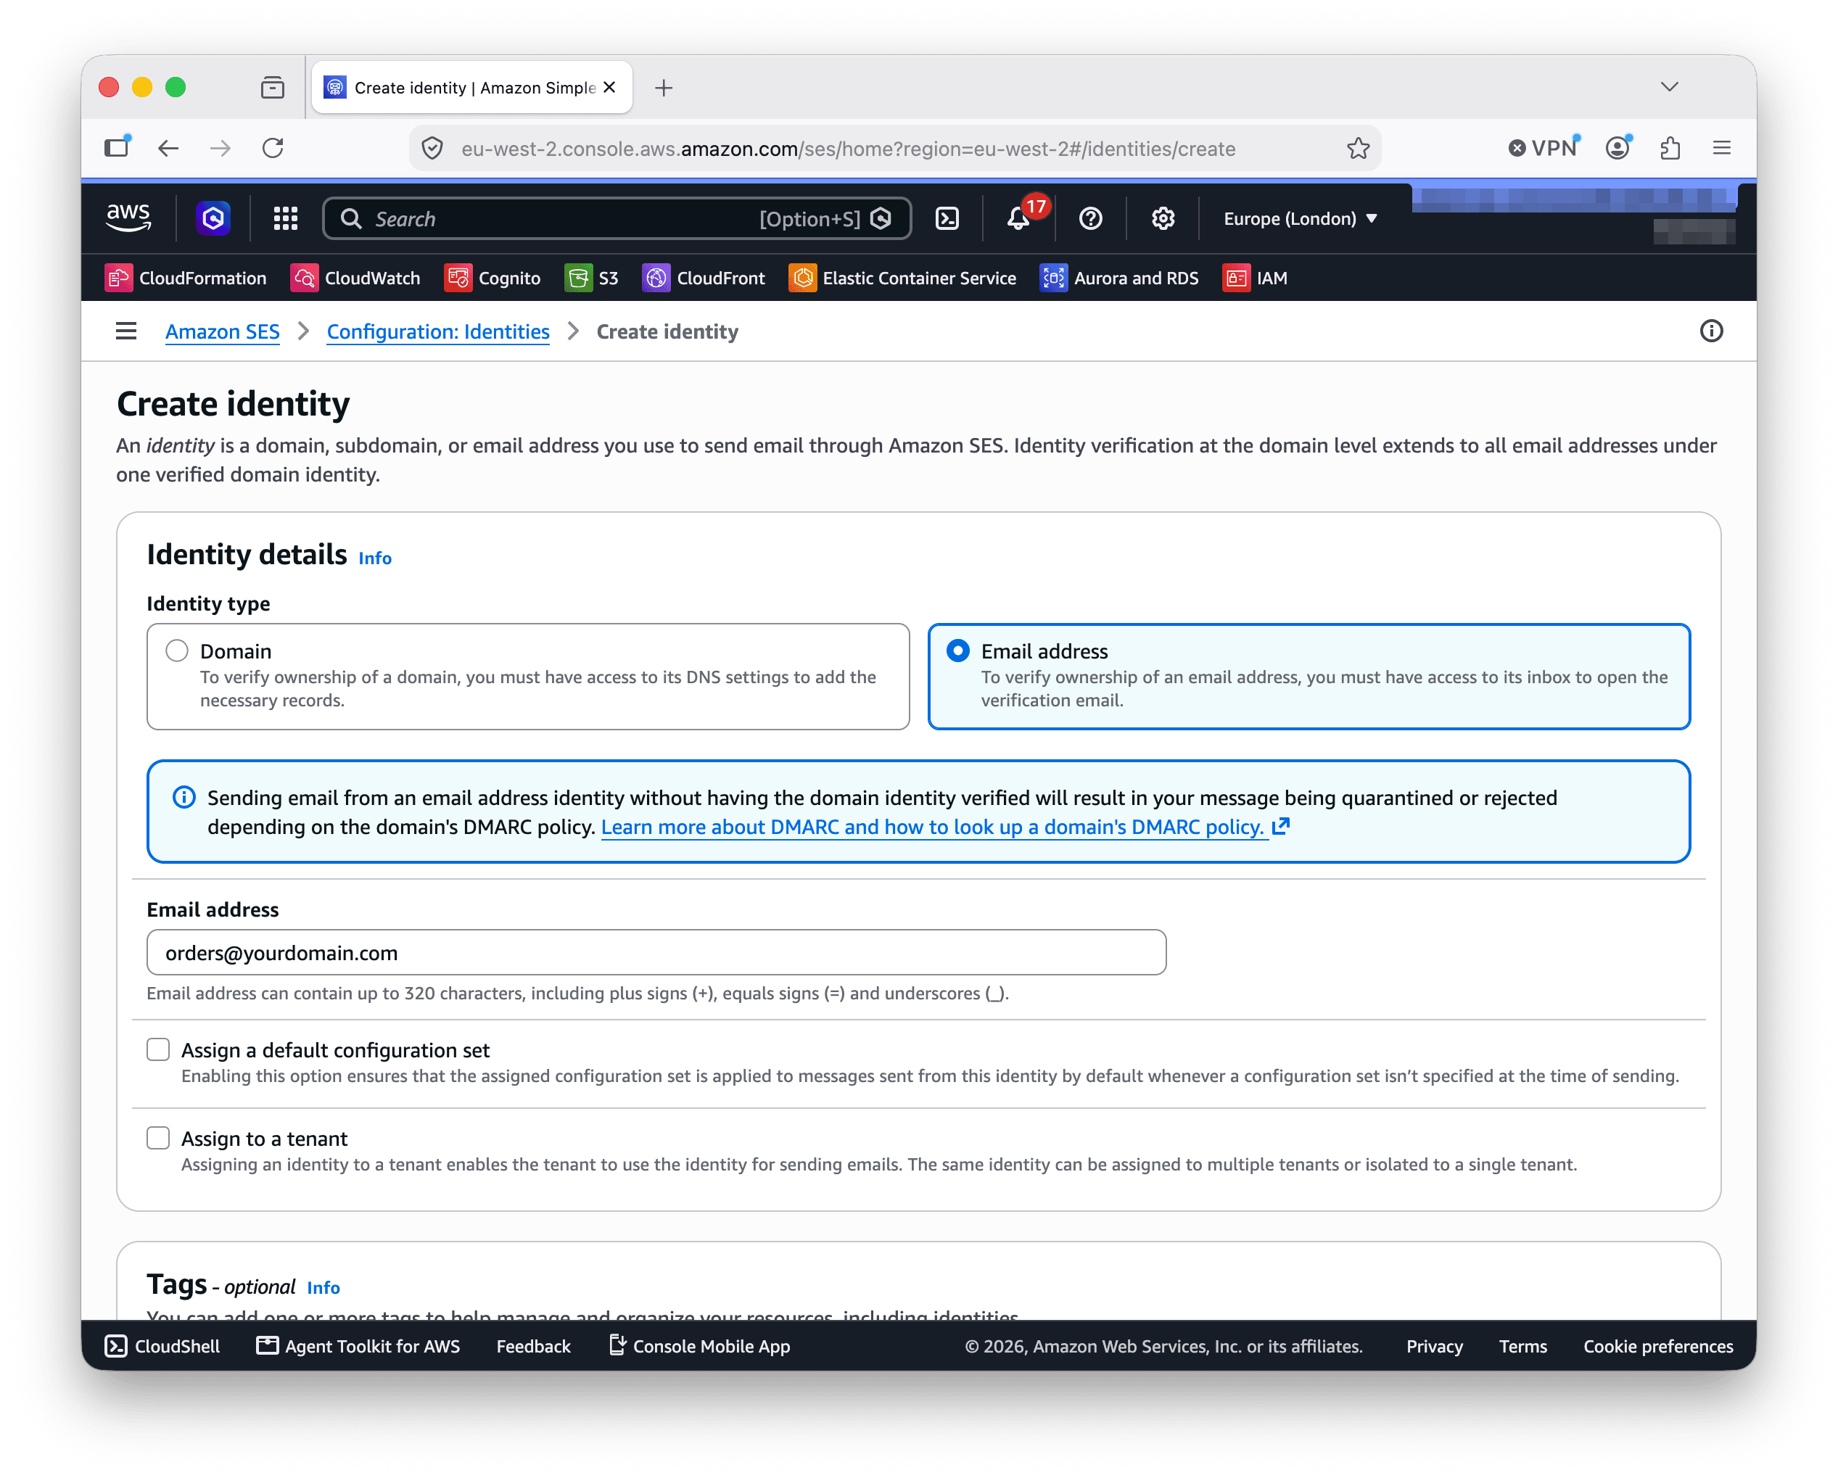This screenshot has width=1838, height=1478.
Task: Open the Aurora and RDS shortcut
Action: (1119, 278)
